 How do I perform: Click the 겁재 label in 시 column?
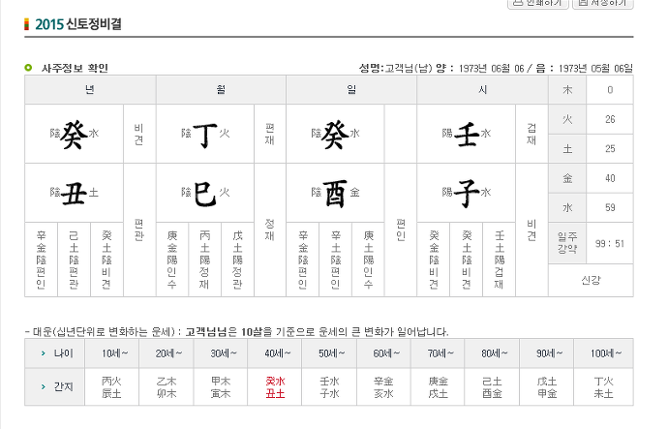531,134
